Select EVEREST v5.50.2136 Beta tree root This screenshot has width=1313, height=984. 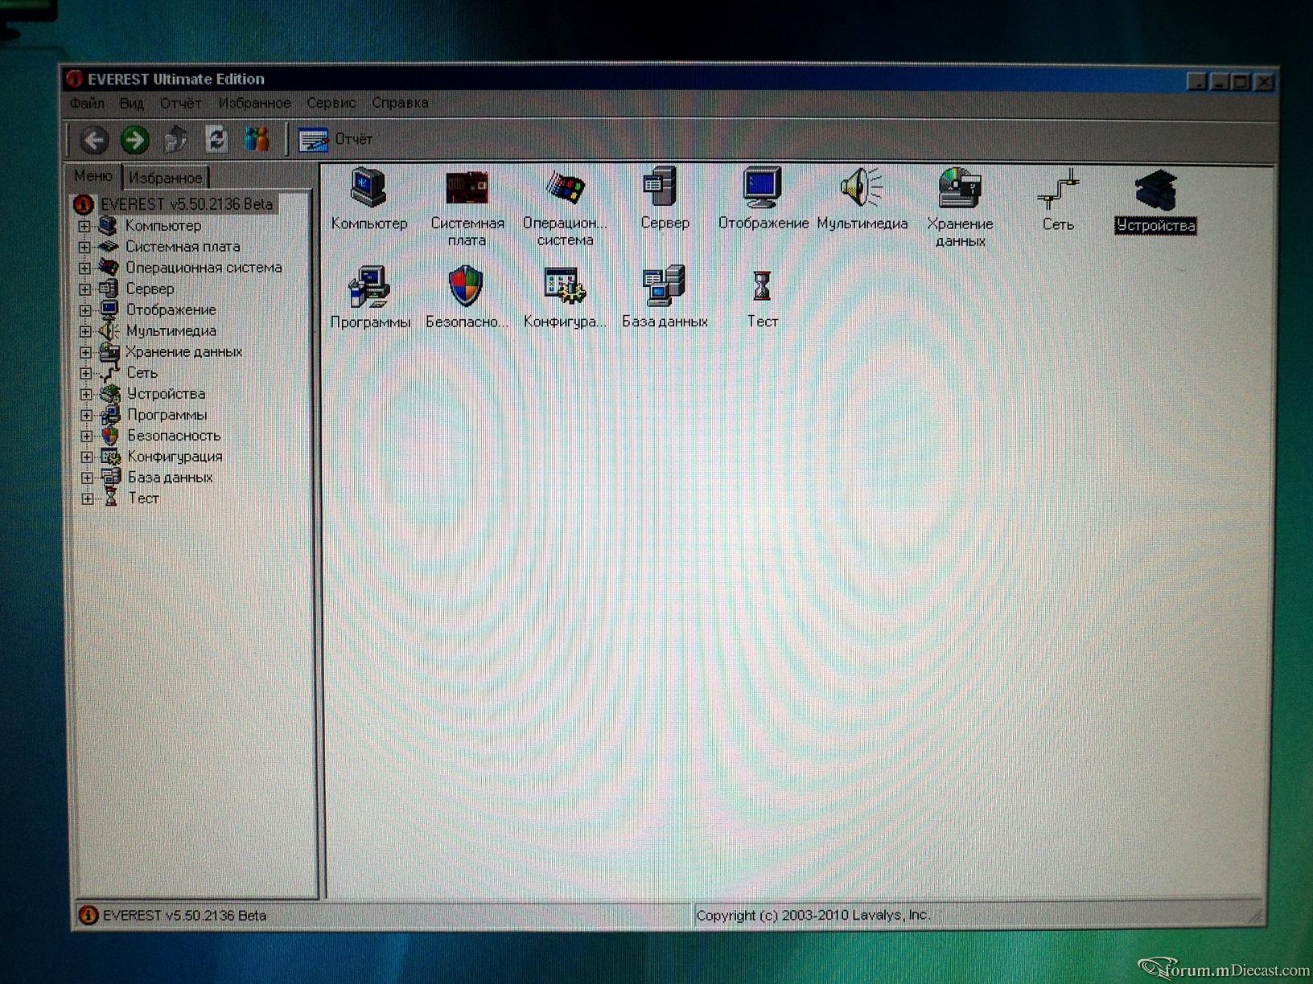[187, 204]
